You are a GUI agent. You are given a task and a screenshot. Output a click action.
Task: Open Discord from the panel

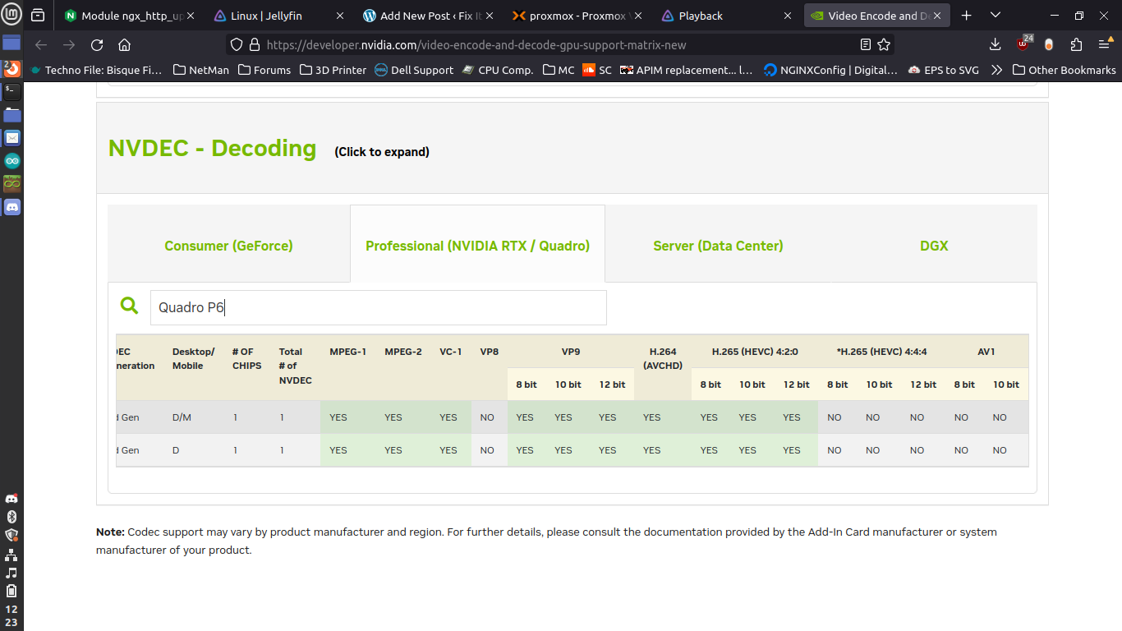pos(11,207)
